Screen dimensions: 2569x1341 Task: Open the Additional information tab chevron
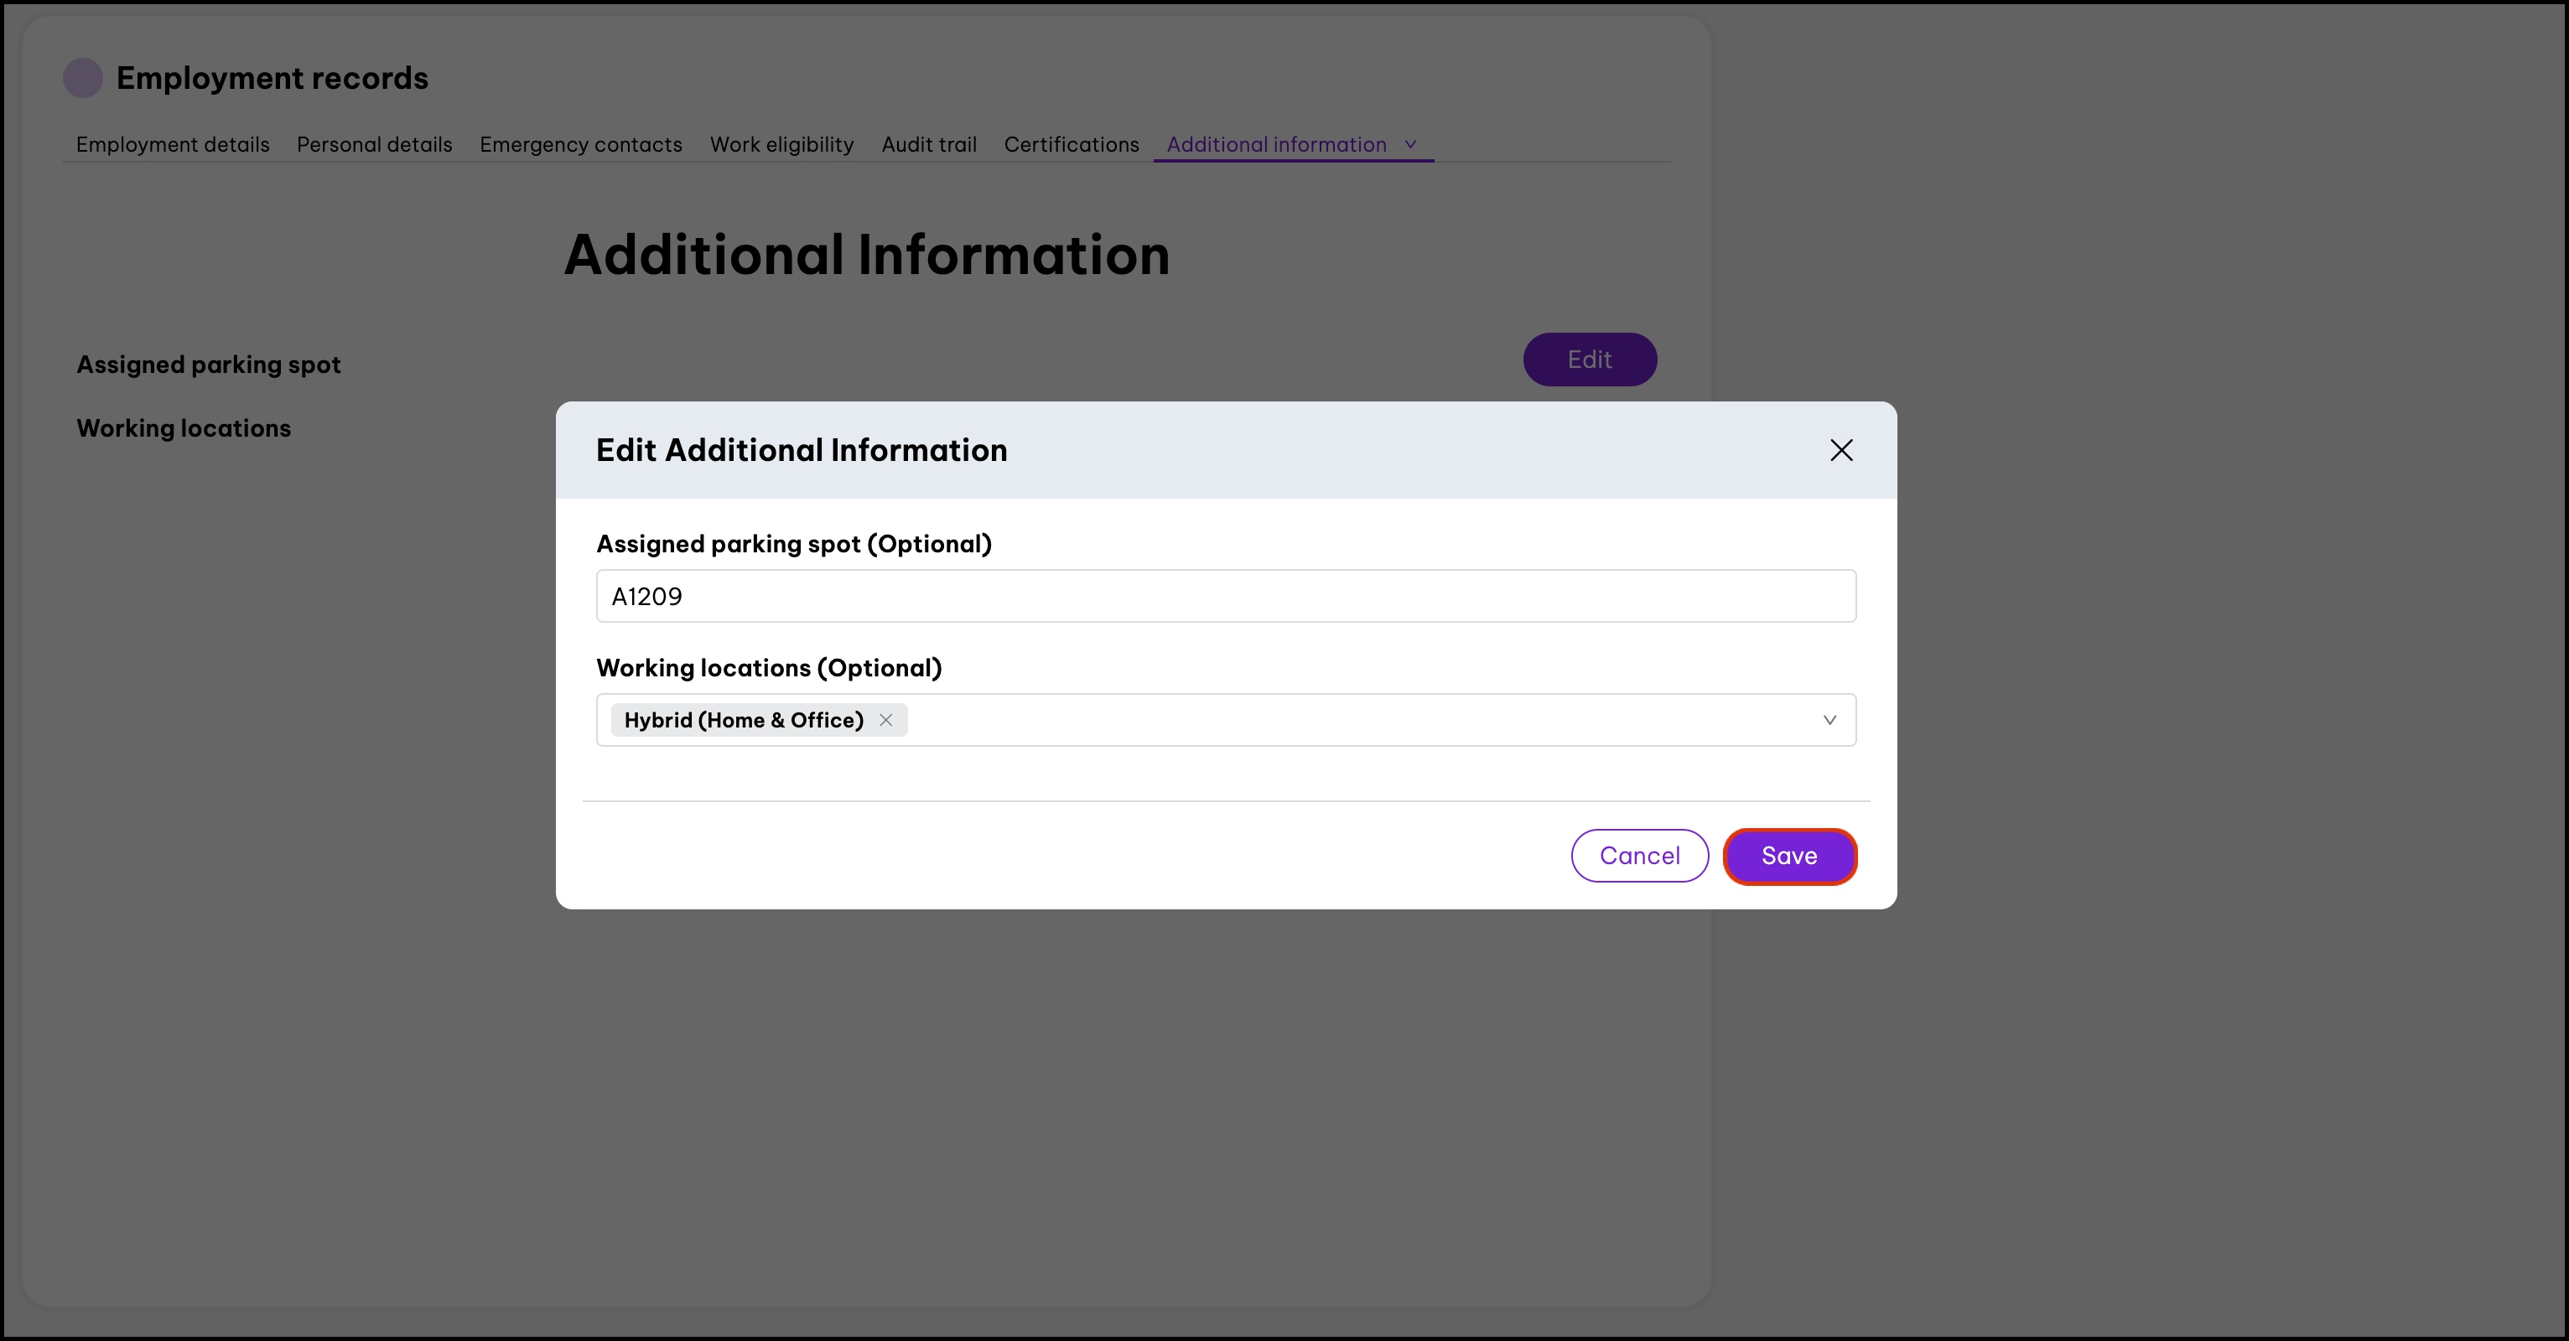(x=1410, y=144)
